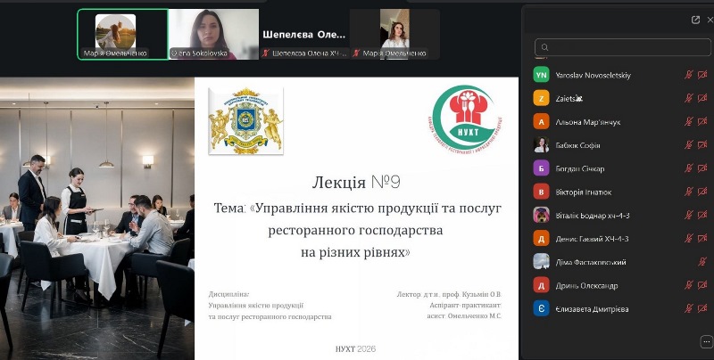Image resolution: width=714 pixels, height=360 pixels.
Task: Select participant Діма Фастакповський
Action: coord(621,262)
